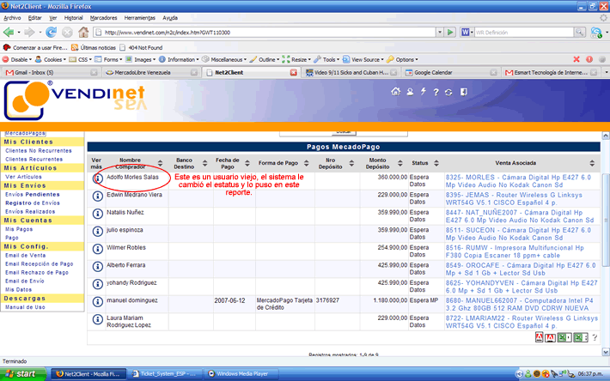
Task: View more info for Natalis Nuñez
Action: tap(98, 214)
